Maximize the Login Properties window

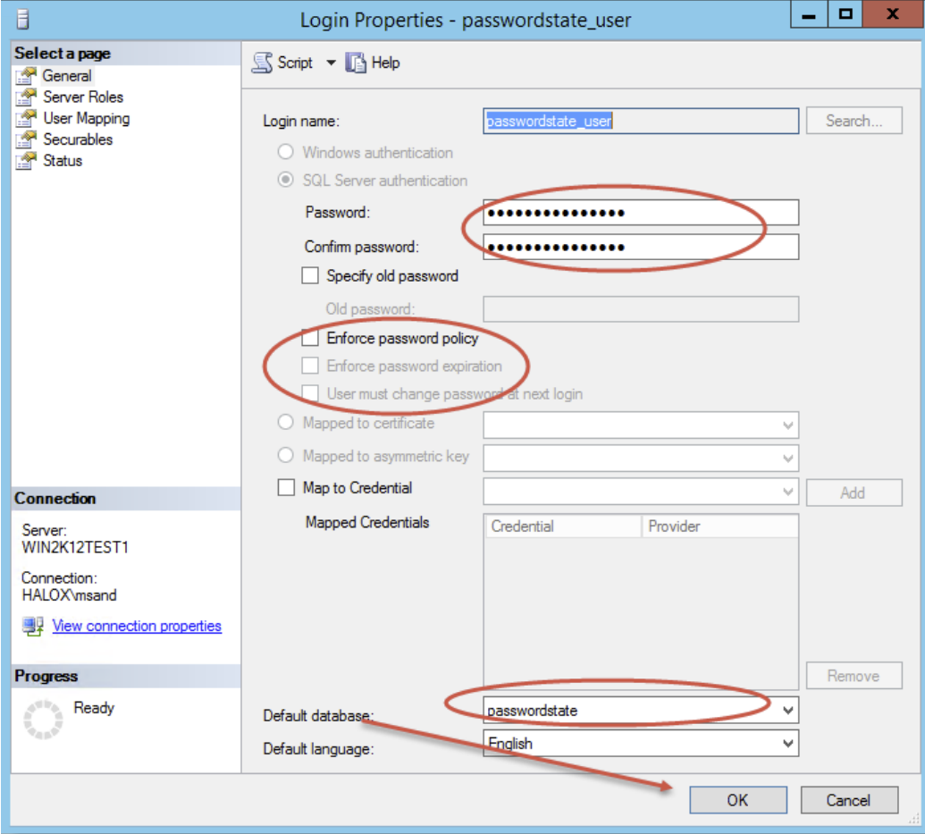(x=845, y=15)
